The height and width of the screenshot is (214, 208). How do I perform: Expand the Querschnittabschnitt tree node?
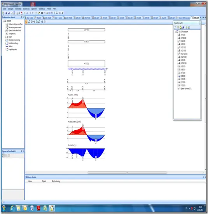click(5, 31)
